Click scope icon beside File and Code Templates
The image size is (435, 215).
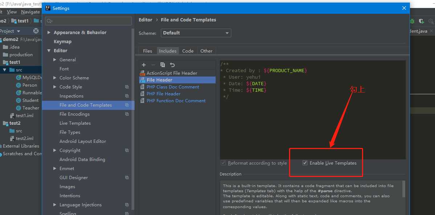[127, 105]
